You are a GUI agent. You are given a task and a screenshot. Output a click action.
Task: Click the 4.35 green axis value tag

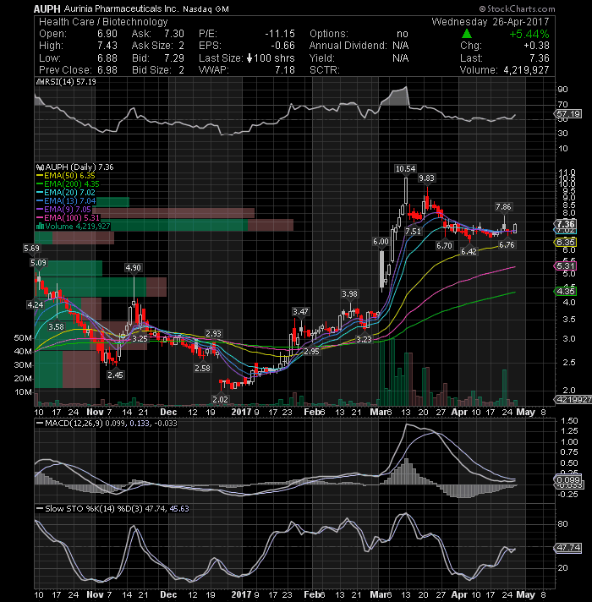coord(566,292)
